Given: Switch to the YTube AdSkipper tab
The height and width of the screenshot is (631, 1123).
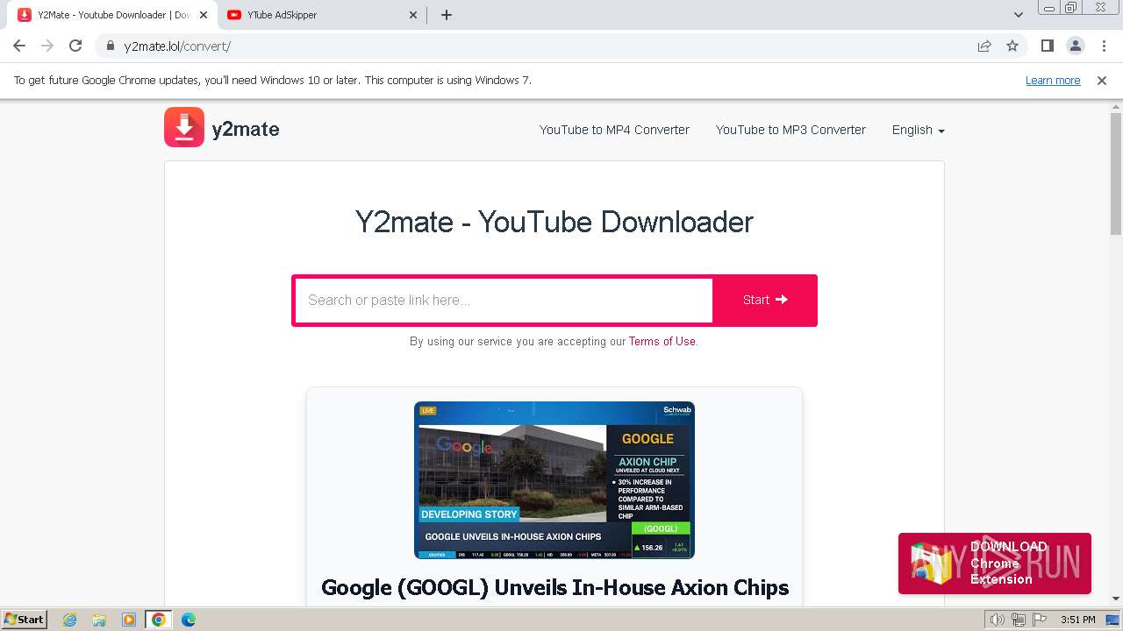Looking at the screenshot, I should click(320, 15).
